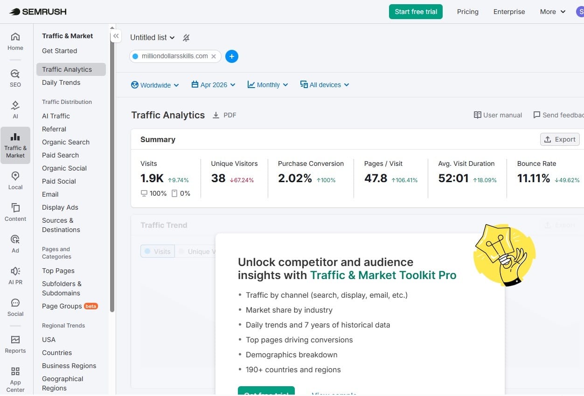Open the Worldwide location dropdown

click(x=155, y=85)
